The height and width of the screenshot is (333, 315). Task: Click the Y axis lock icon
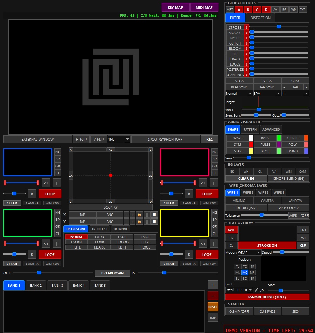[x=139, y=222]
